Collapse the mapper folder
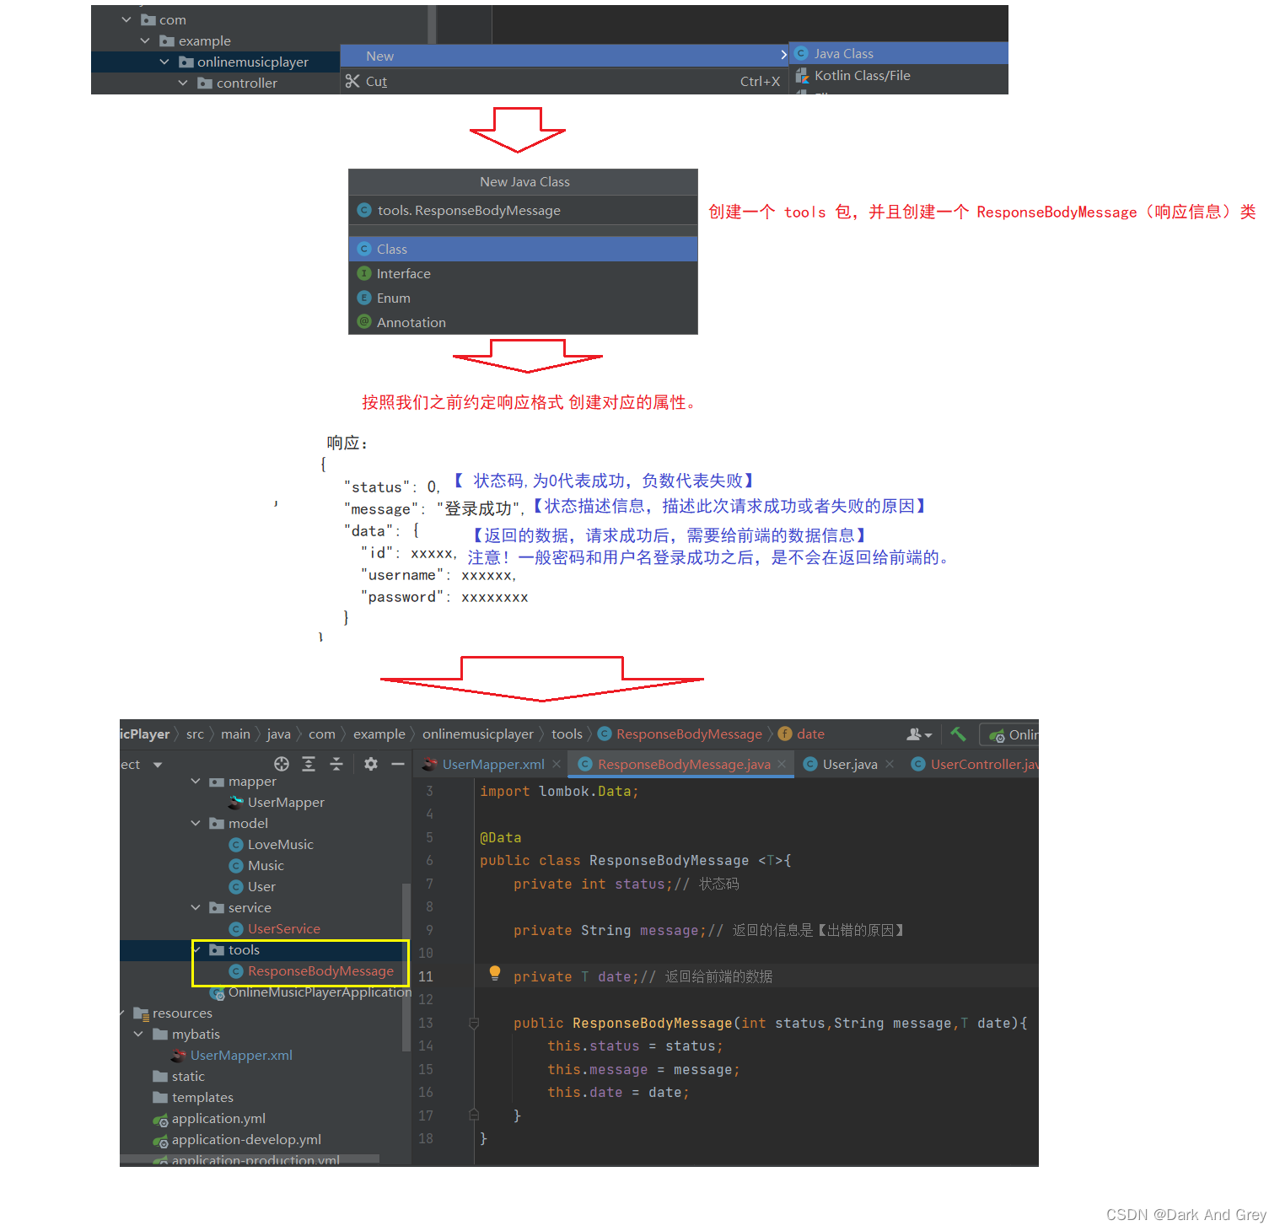The height and width of the screenshot is (1231, 1280). tap(196, 782)
